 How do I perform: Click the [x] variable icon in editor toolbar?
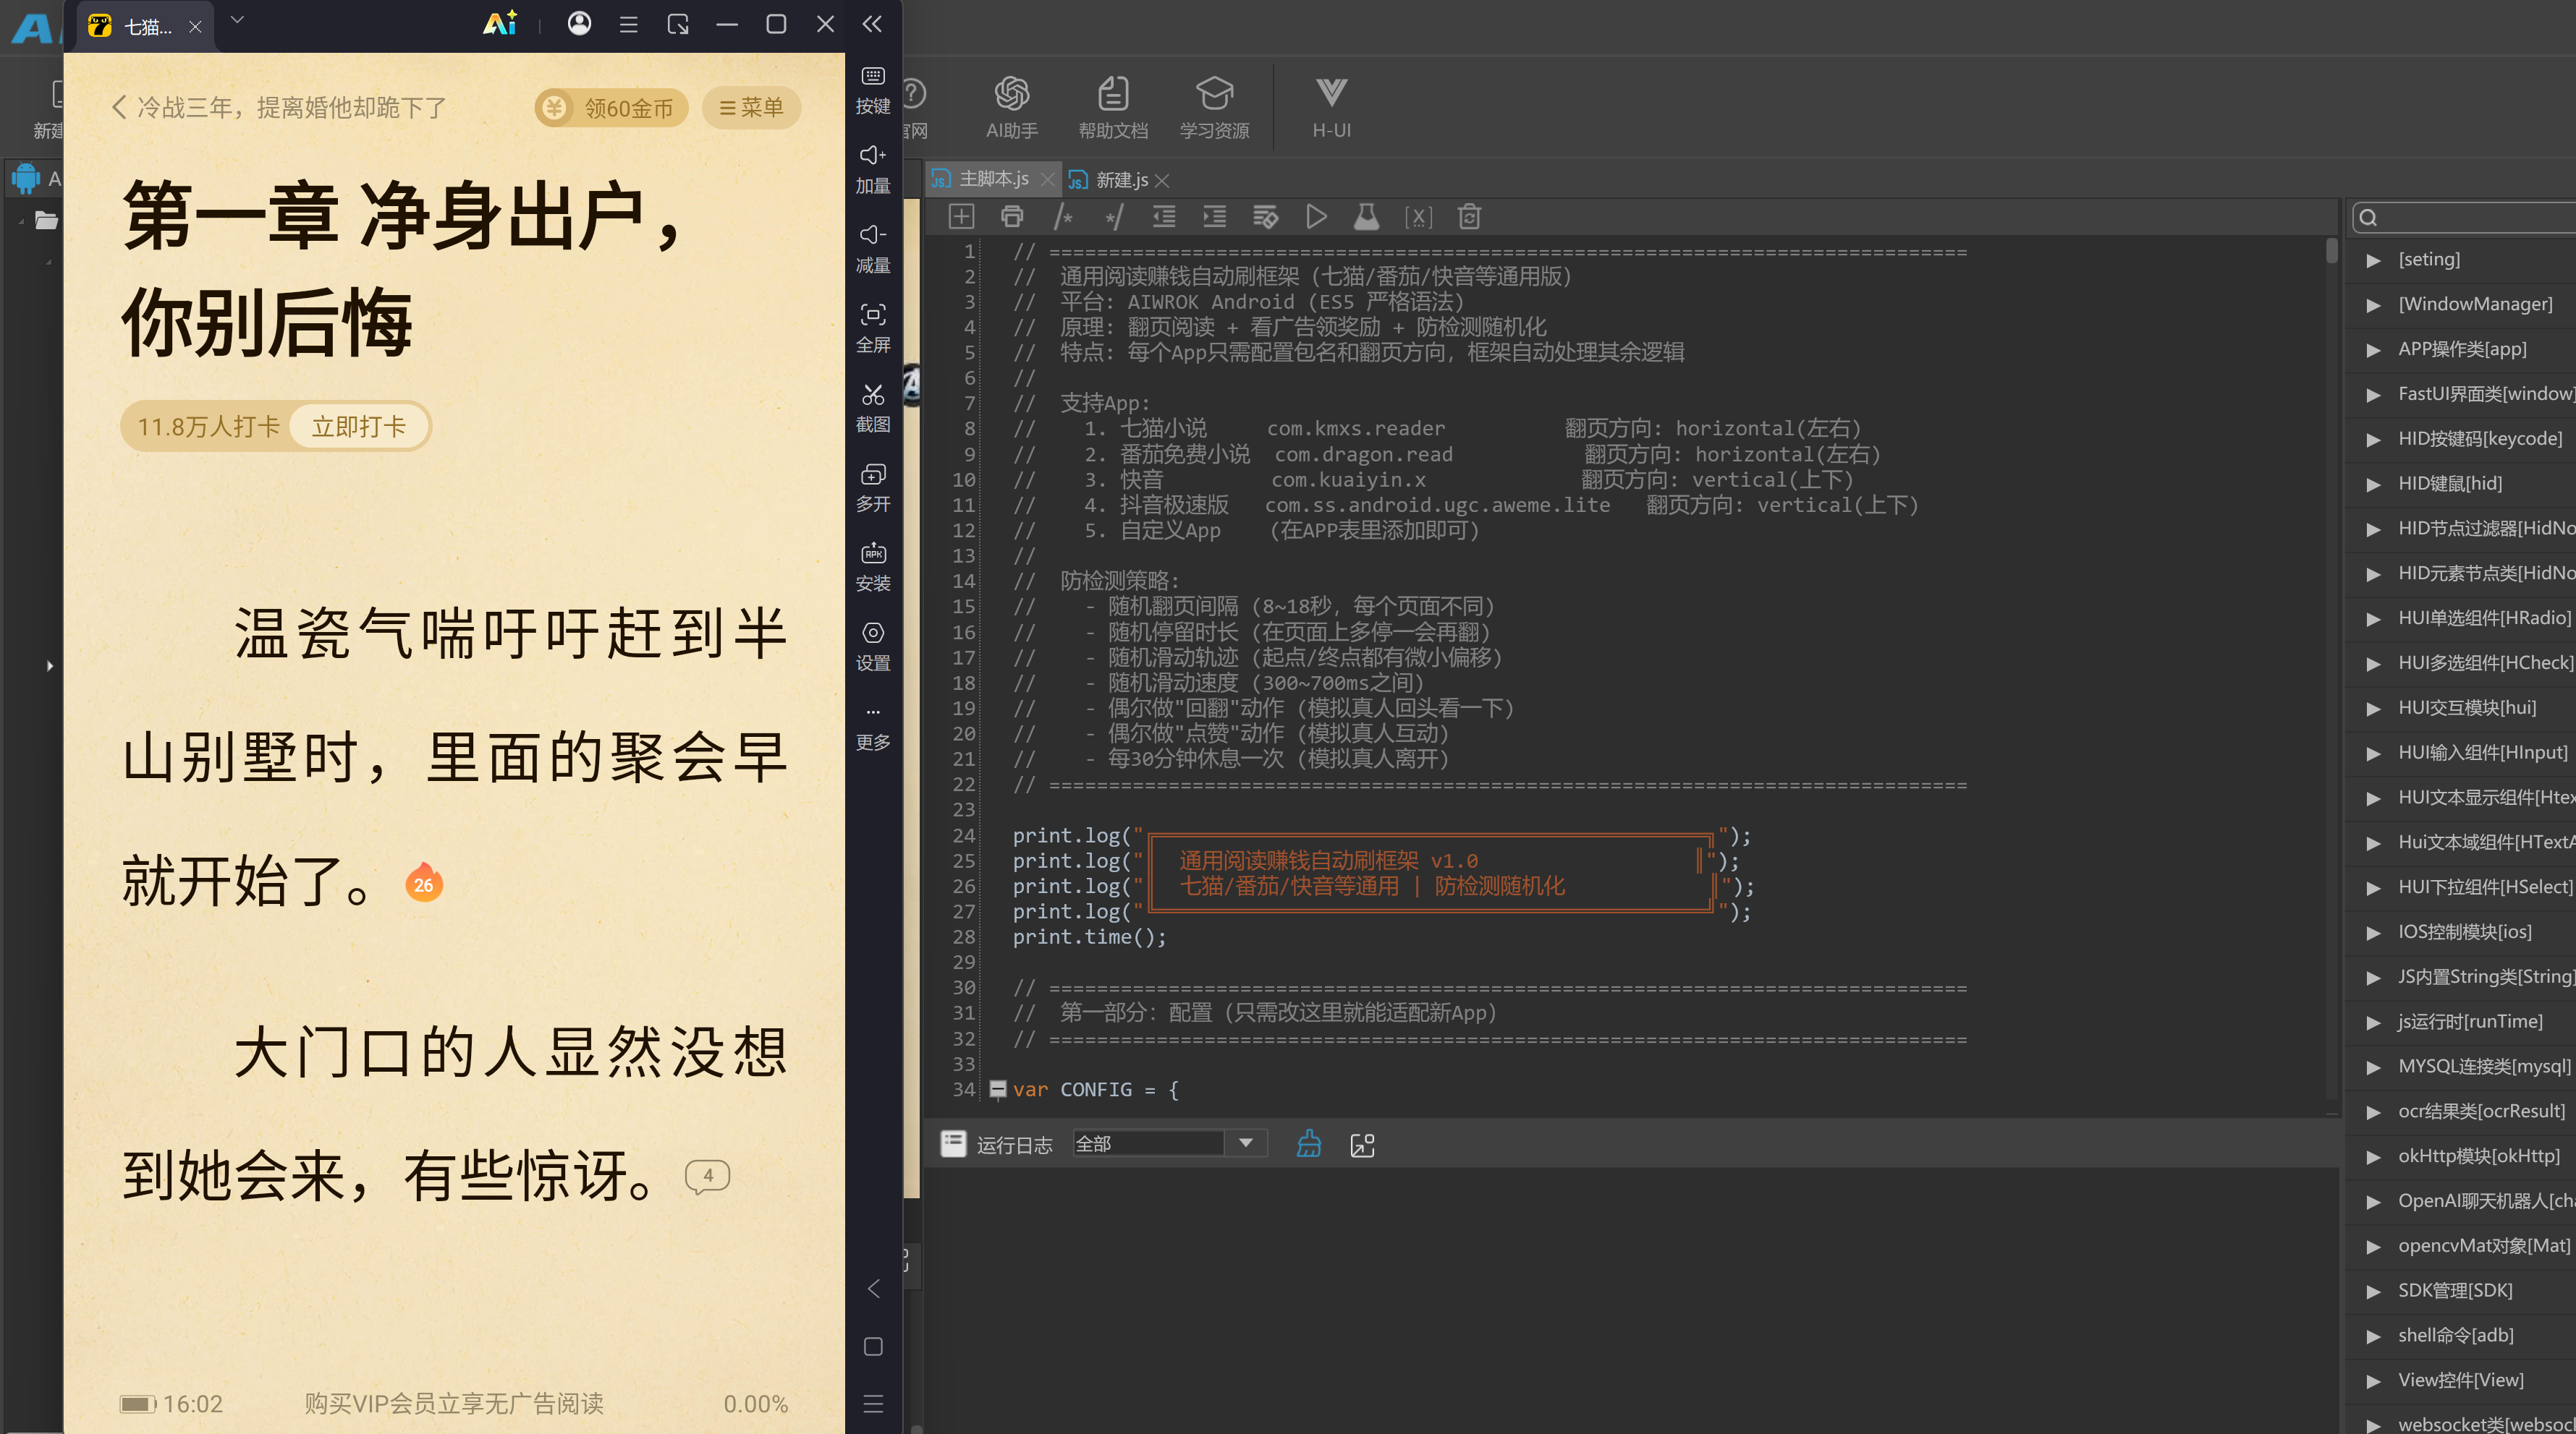(1418, 217)
